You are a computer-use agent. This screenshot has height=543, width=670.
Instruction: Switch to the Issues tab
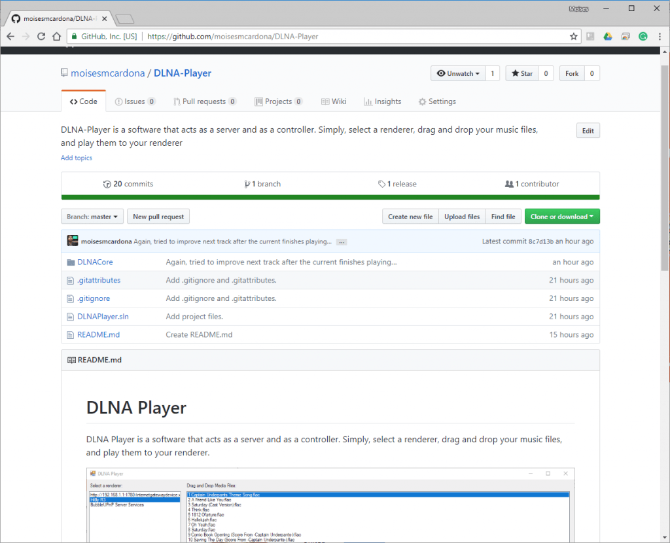135,101
